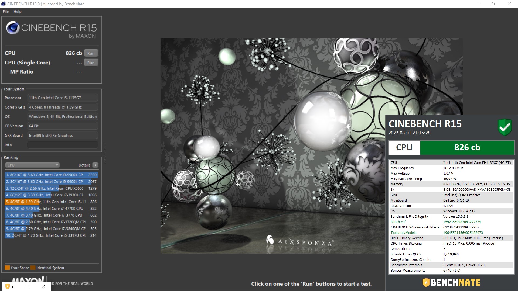Image resolution: width=518 pixels, height=291 pixels.
Task: Click the HPET Timer/Skewing row
Action: coord(451,238)
